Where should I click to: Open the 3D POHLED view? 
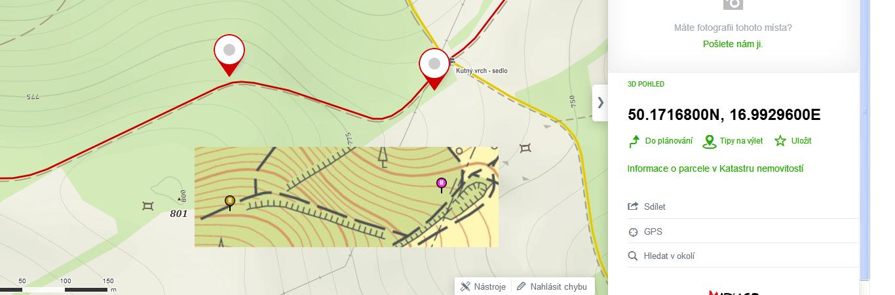pyautogui.click(x=646, y=84)
